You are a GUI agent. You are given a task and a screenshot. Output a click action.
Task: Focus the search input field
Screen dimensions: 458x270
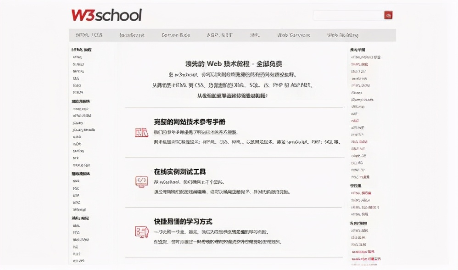pos(348,15)
